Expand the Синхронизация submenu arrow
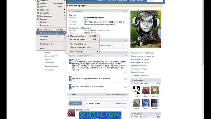211x119 pixels. pos(64,16)
